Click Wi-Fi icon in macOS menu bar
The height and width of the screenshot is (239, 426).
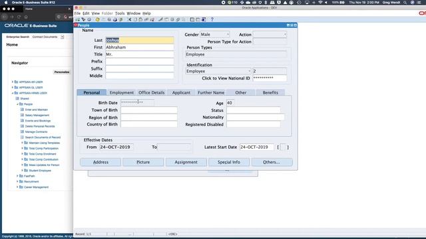click(x=320, y=3)
